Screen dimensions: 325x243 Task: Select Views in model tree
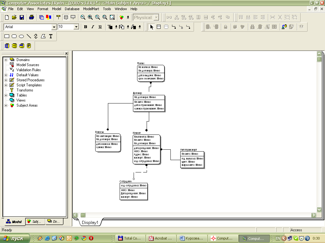[x=21, y=100]
